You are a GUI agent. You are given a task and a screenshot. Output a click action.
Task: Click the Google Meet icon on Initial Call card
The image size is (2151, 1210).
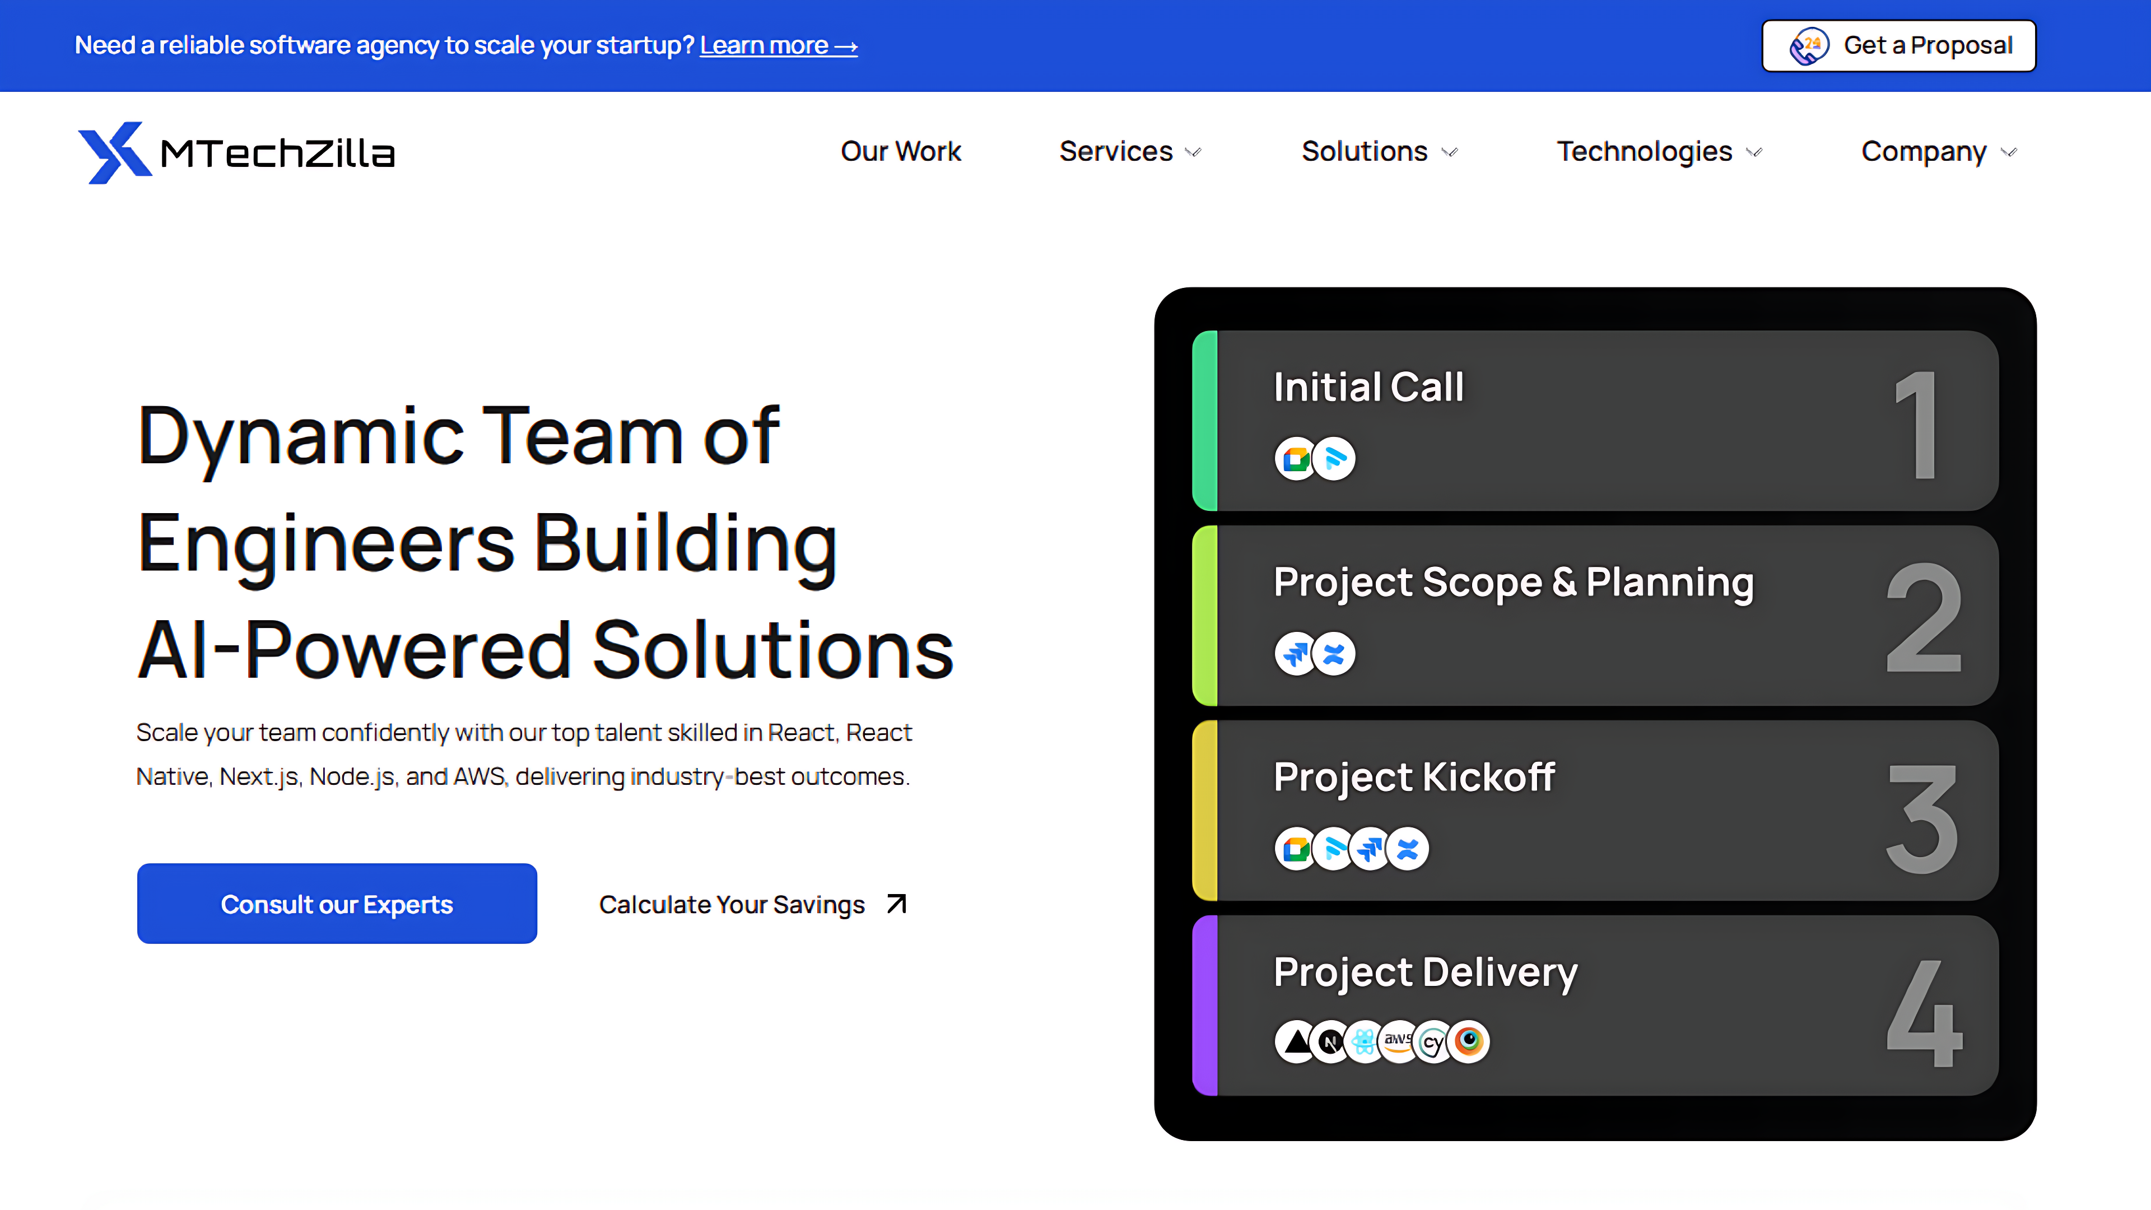tap(1295, 458)
